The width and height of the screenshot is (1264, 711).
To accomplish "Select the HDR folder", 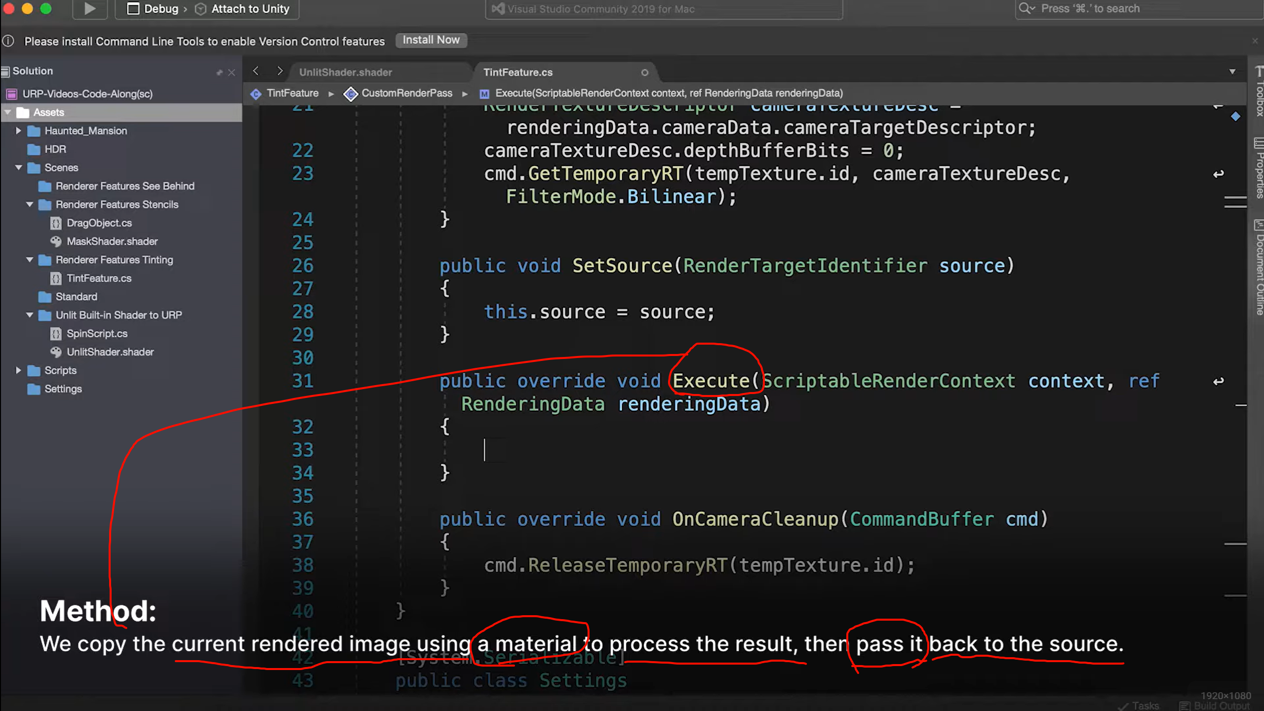I will coord(55,149).
